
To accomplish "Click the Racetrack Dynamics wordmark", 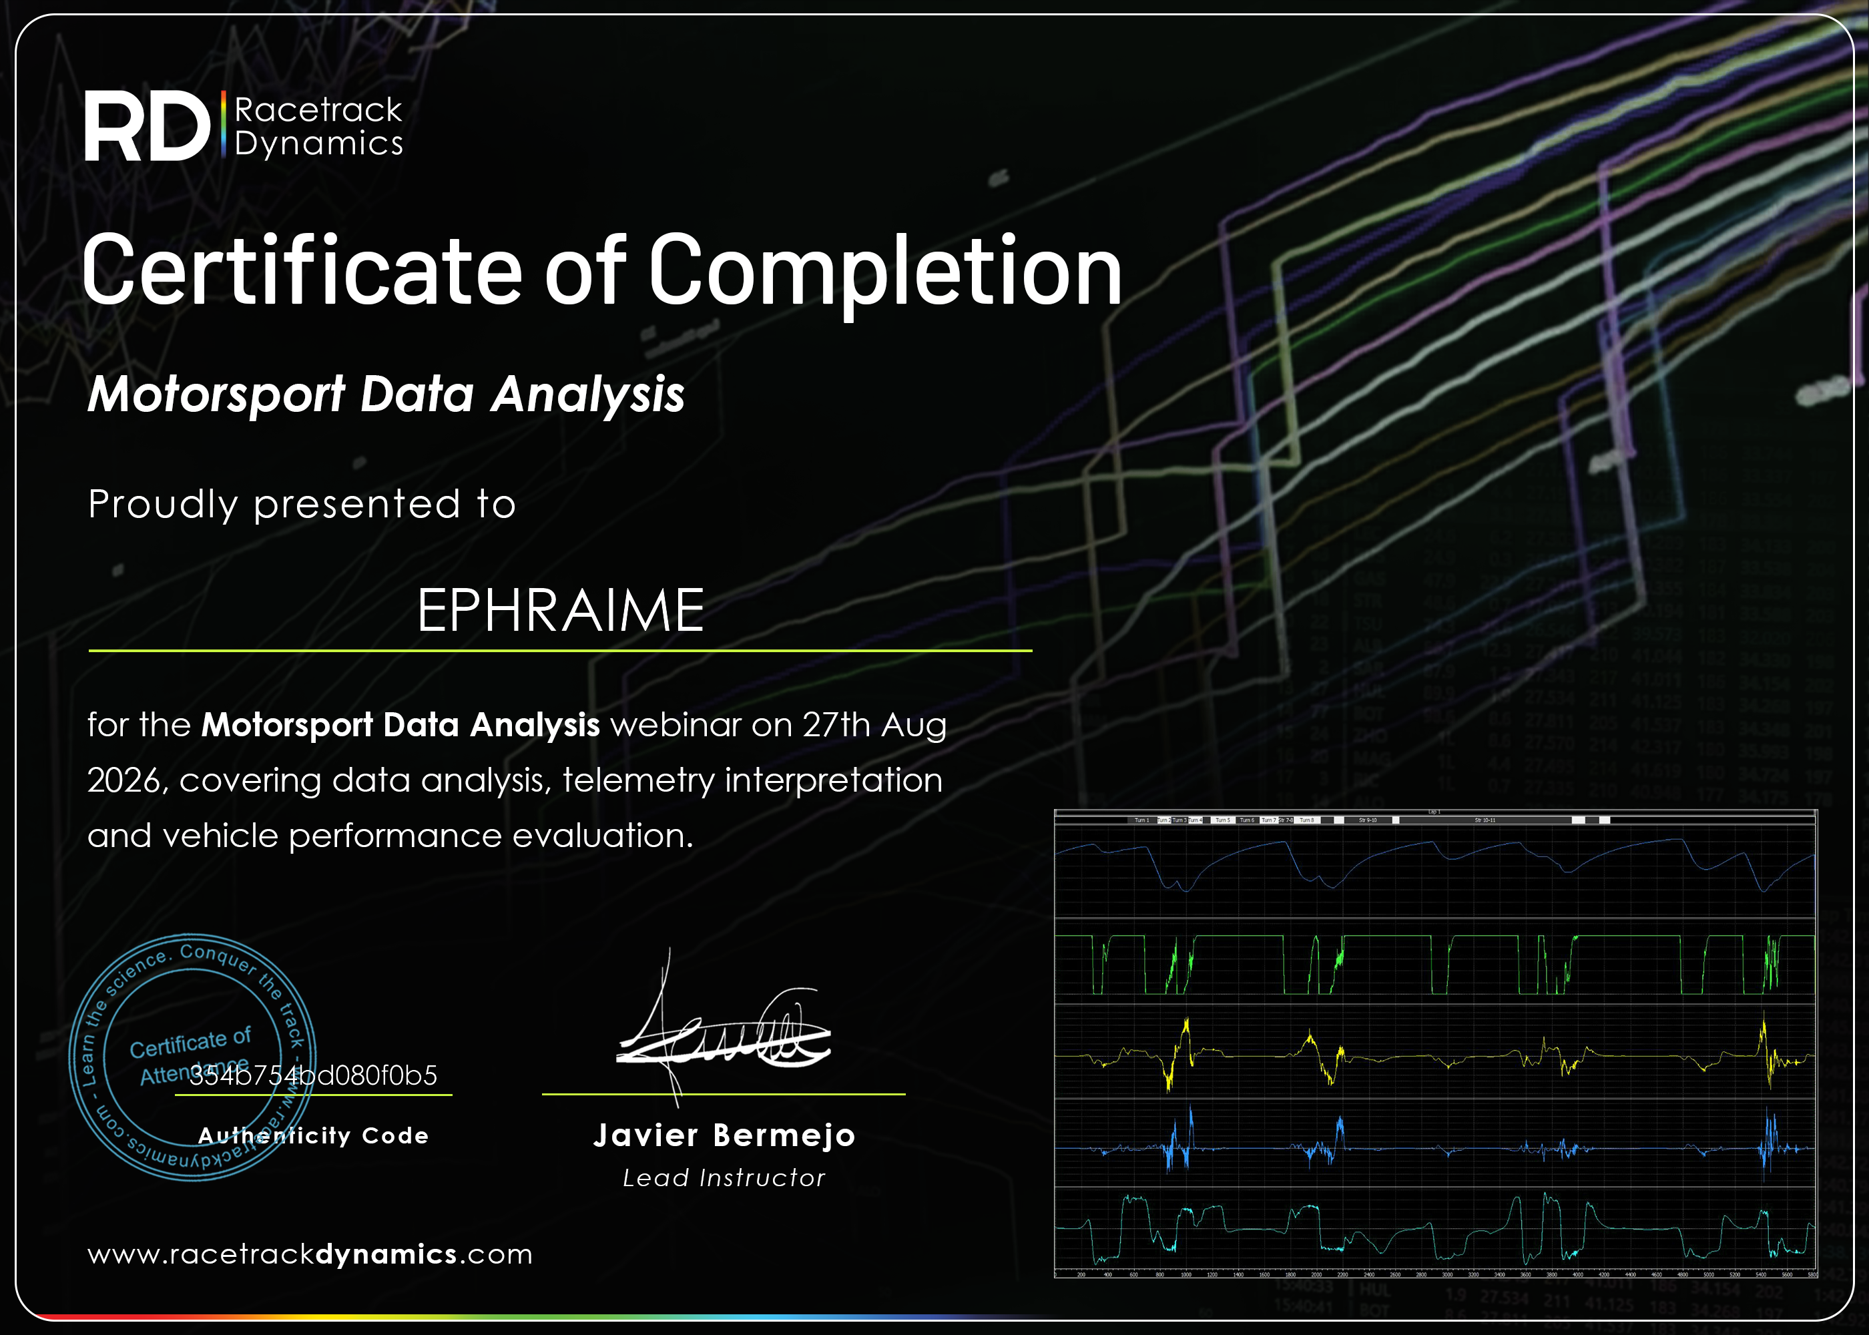I will tap(319, 125).
